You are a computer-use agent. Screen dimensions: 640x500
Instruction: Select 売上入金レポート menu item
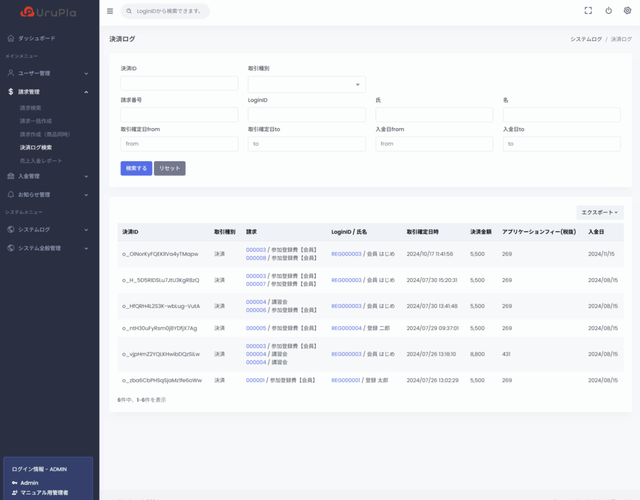point(41,161)
